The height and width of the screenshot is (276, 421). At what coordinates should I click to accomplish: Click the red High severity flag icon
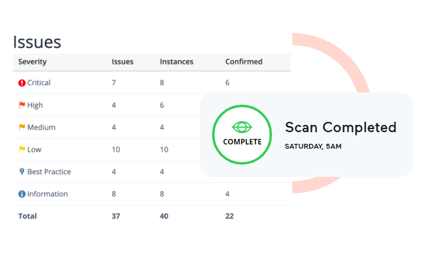click(x=21, y=105)
